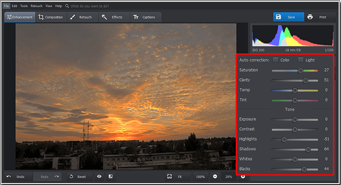Click the Reset button
The height and width of the screenshot is (185, 341).
pos(80,177)
